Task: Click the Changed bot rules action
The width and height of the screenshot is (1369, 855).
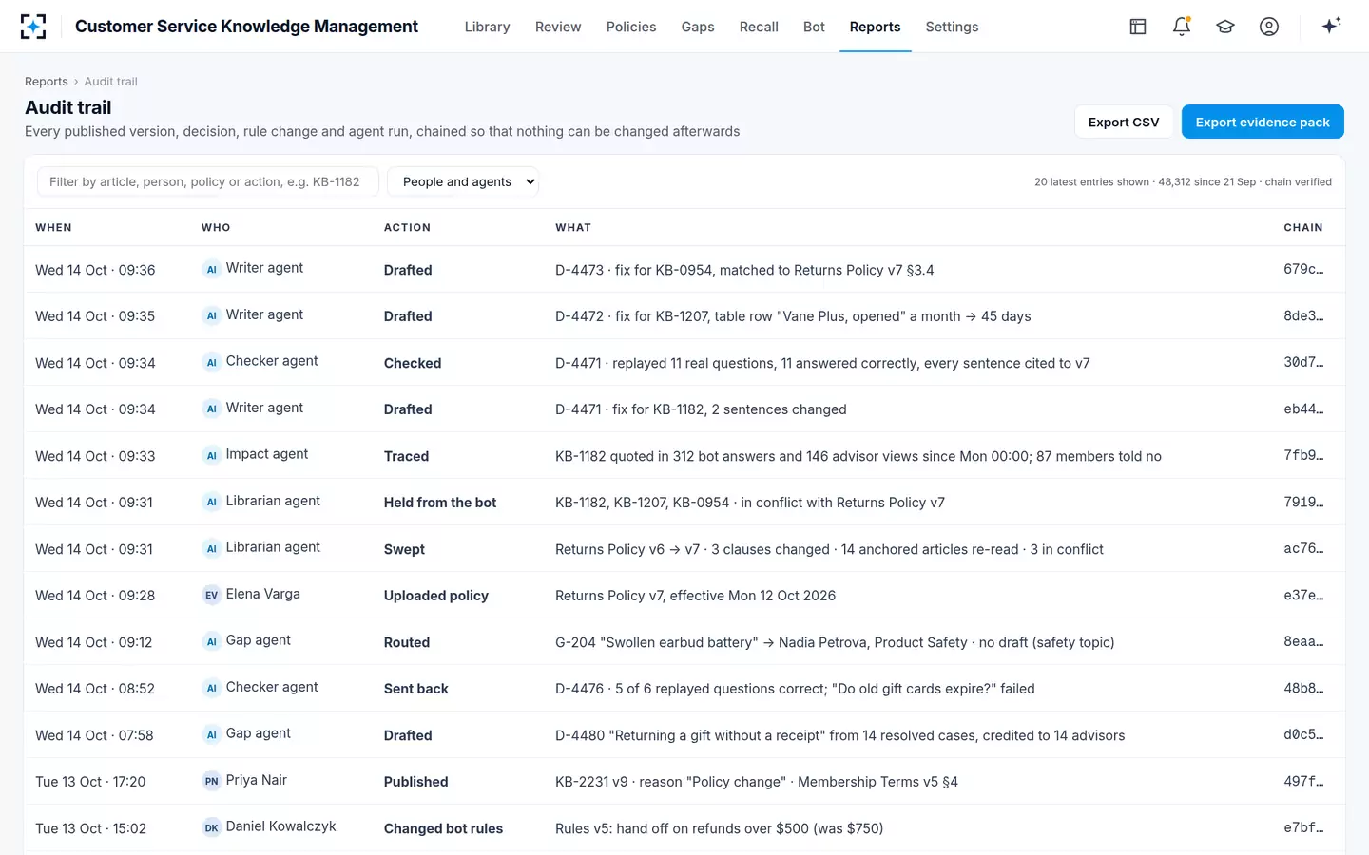Action: coord(443,828)
